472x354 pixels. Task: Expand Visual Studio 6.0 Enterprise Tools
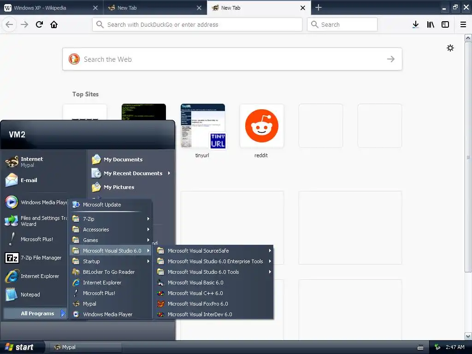[x=214, y=261]
